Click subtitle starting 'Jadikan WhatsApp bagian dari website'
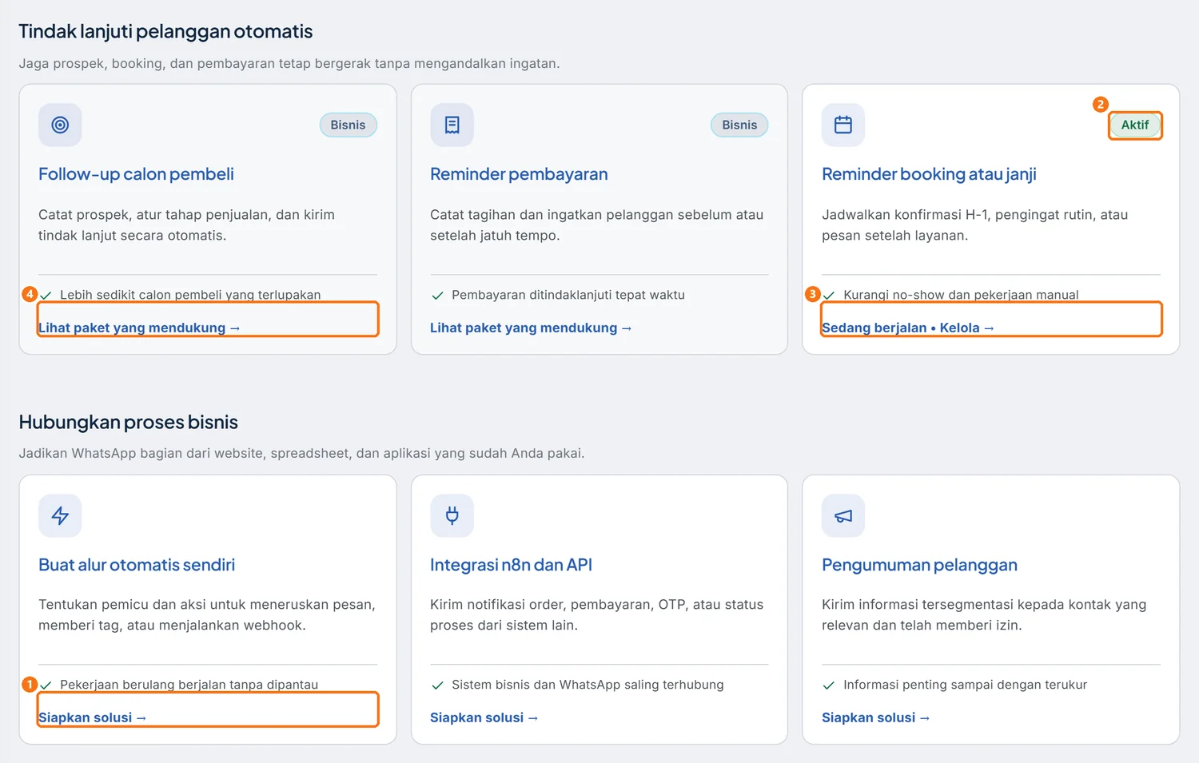The height and width of the screenshot is (763, 1199). point(301,453)
